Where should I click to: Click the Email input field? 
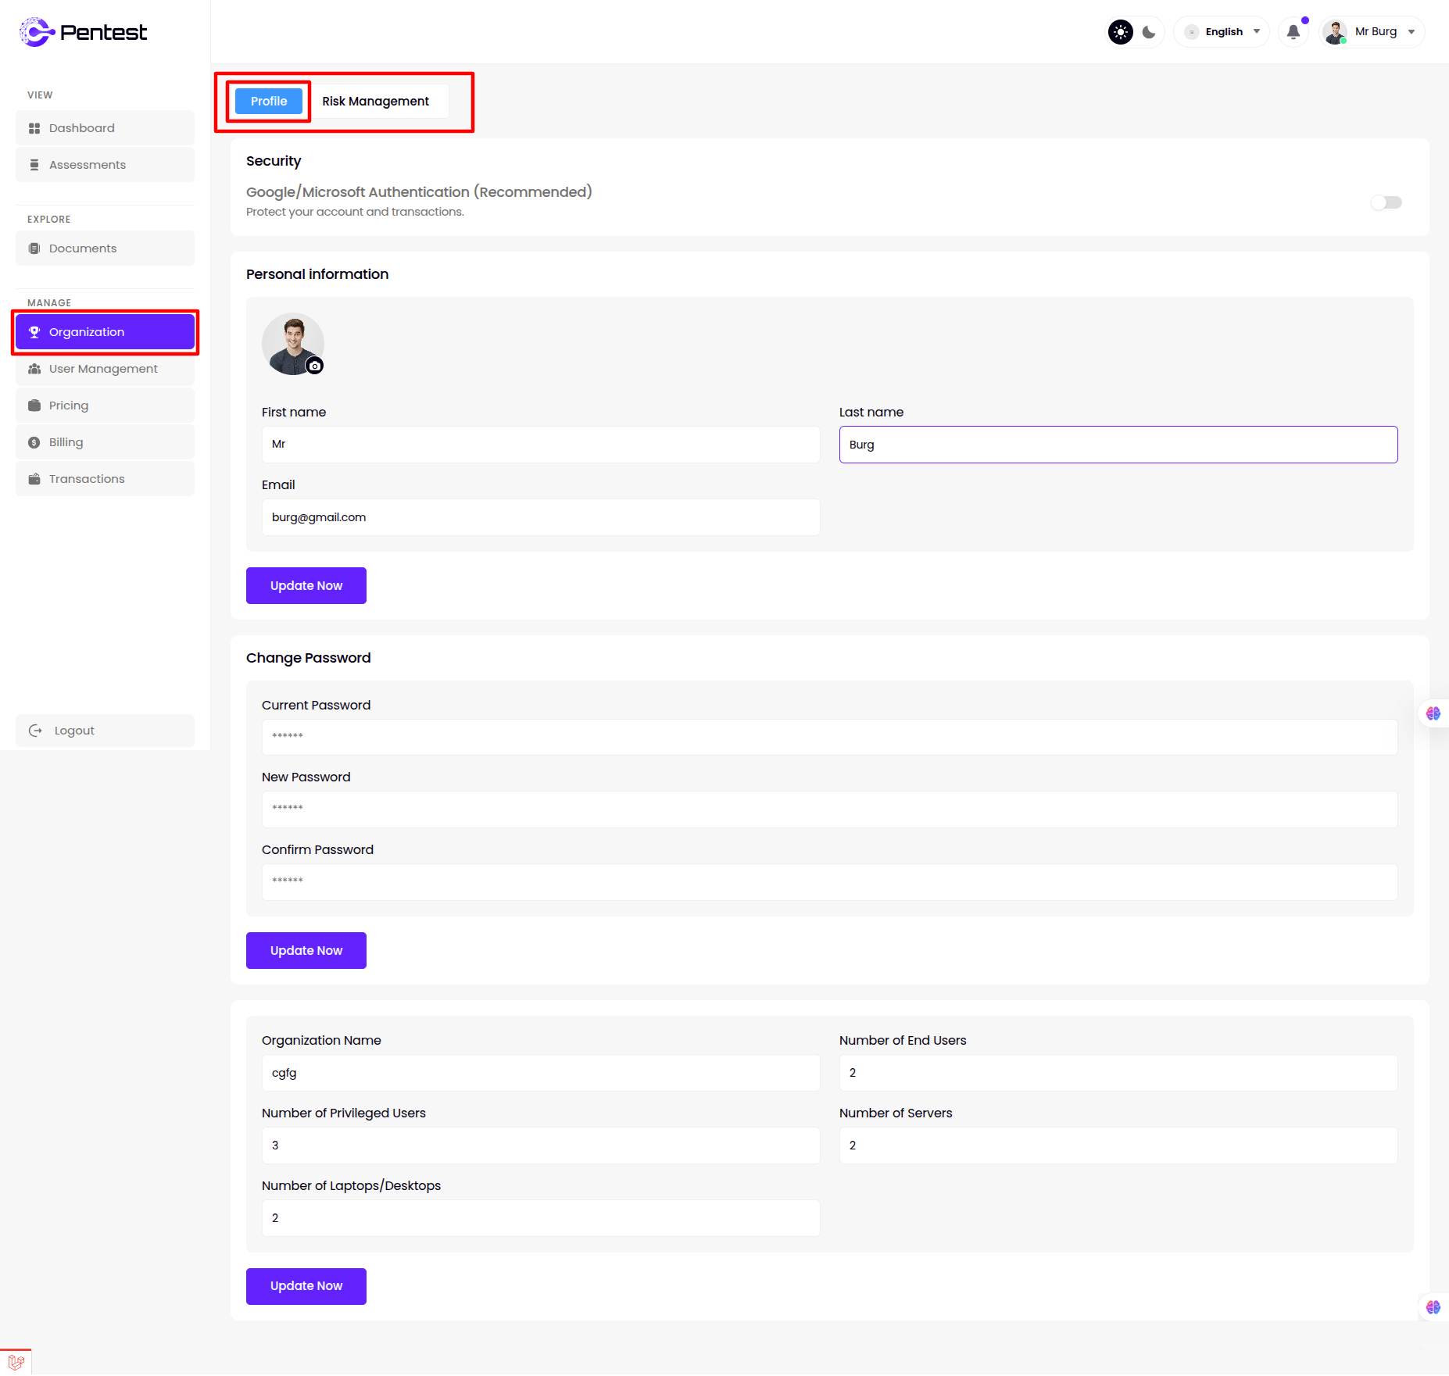pos(541,517)
